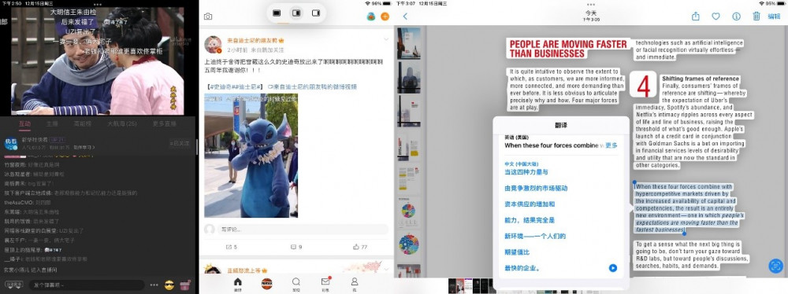Select translated line 当这四种力量与

coord(526,172)
